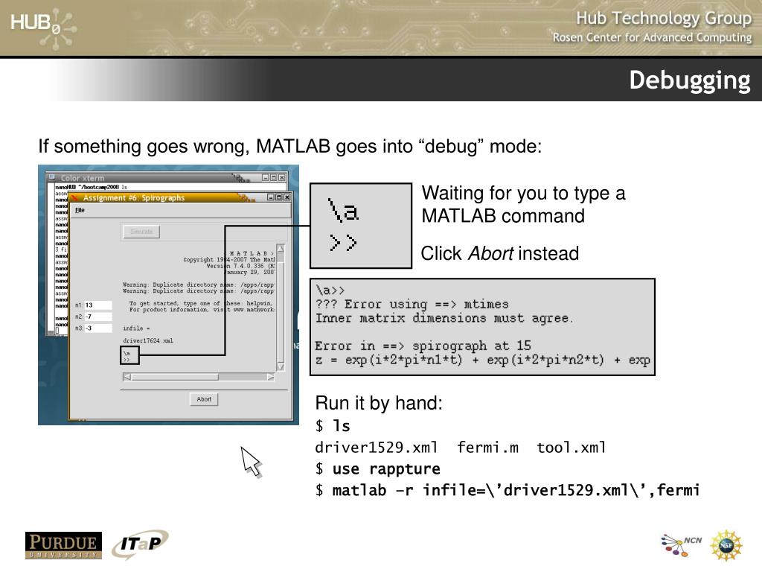Click 'Inner matrix dimensions must agree.' error text
762x572 pixels.
pyautogui.click(x=444, y=318)
